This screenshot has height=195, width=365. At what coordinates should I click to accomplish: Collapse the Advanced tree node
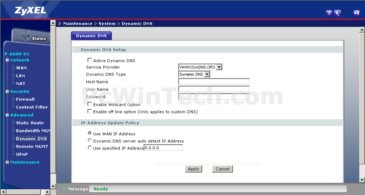point(7,115)
